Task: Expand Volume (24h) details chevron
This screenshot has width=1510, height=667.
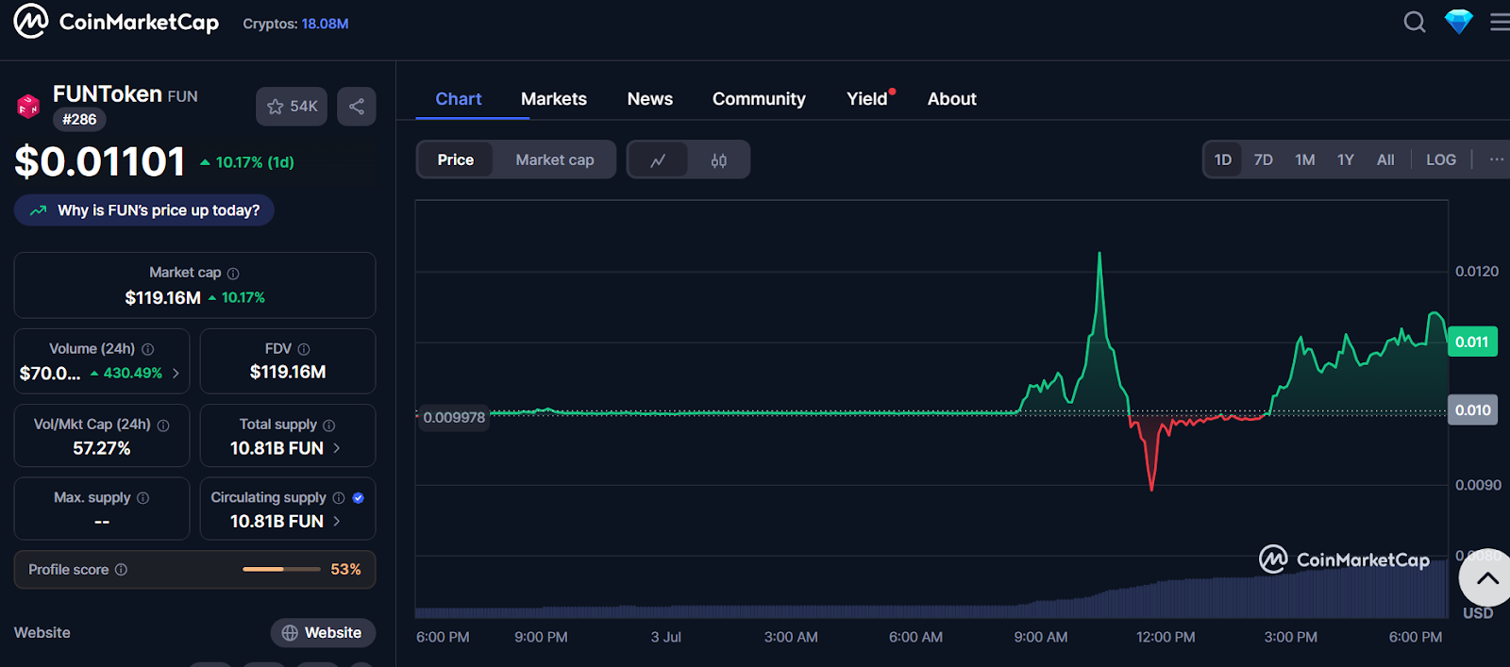Action: click(x=176, y=374)
